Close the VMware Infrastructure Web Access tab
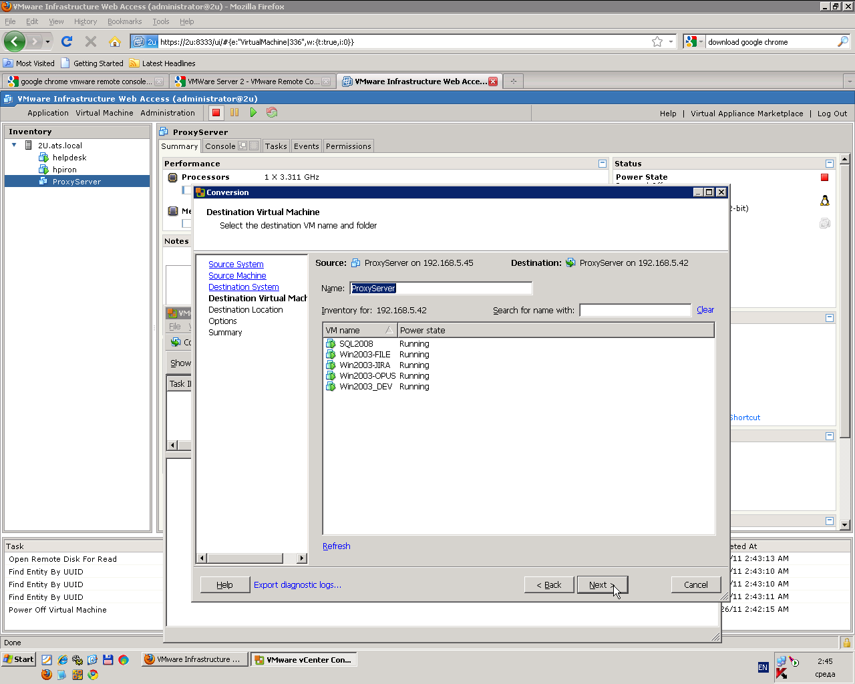 (493, 81)
